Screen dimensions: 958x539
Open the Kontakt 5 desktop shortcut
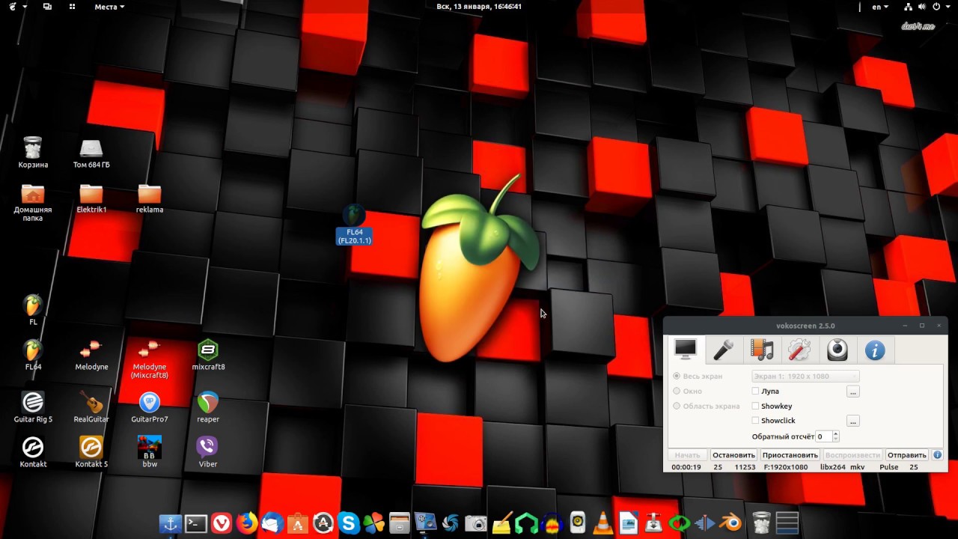click(91, 452)
